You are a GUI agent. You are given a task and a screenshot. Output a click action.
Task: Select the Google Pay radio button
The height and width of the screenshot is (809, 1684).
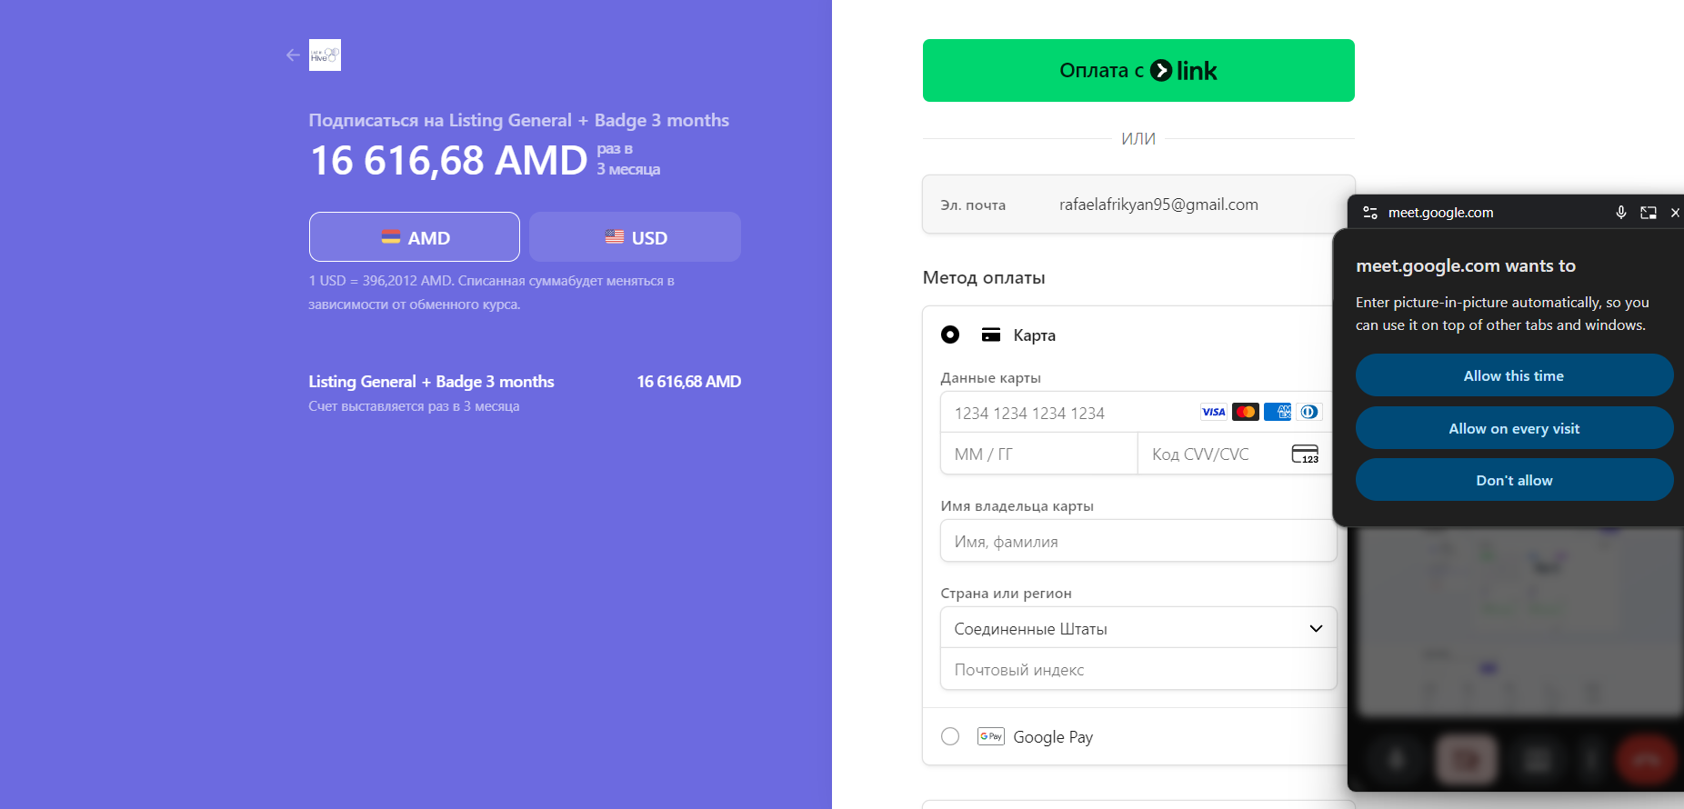[950, 736]
